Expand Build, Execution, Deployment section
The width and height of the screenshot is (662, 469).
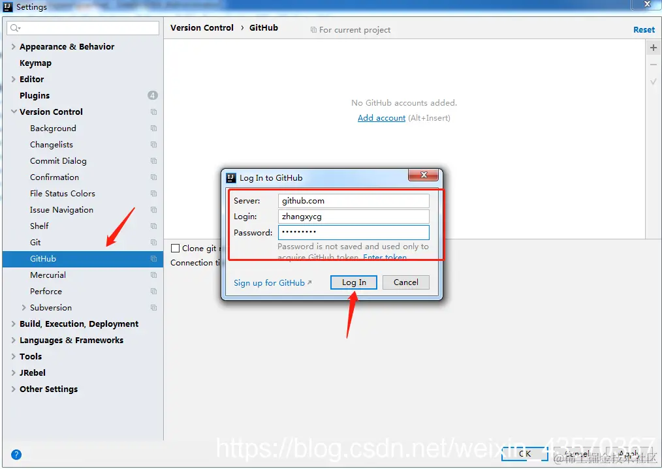(14, 324)
